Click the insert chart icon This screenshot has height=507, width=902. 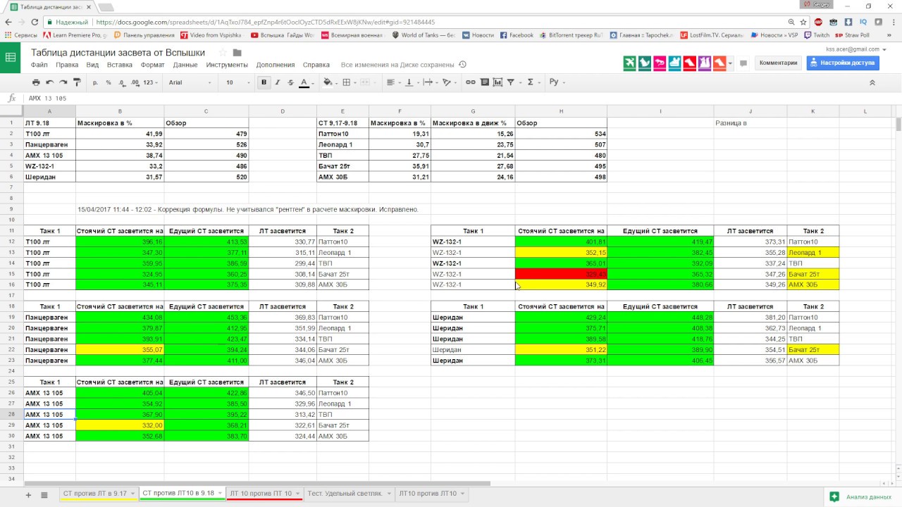(x=498, y=82)
